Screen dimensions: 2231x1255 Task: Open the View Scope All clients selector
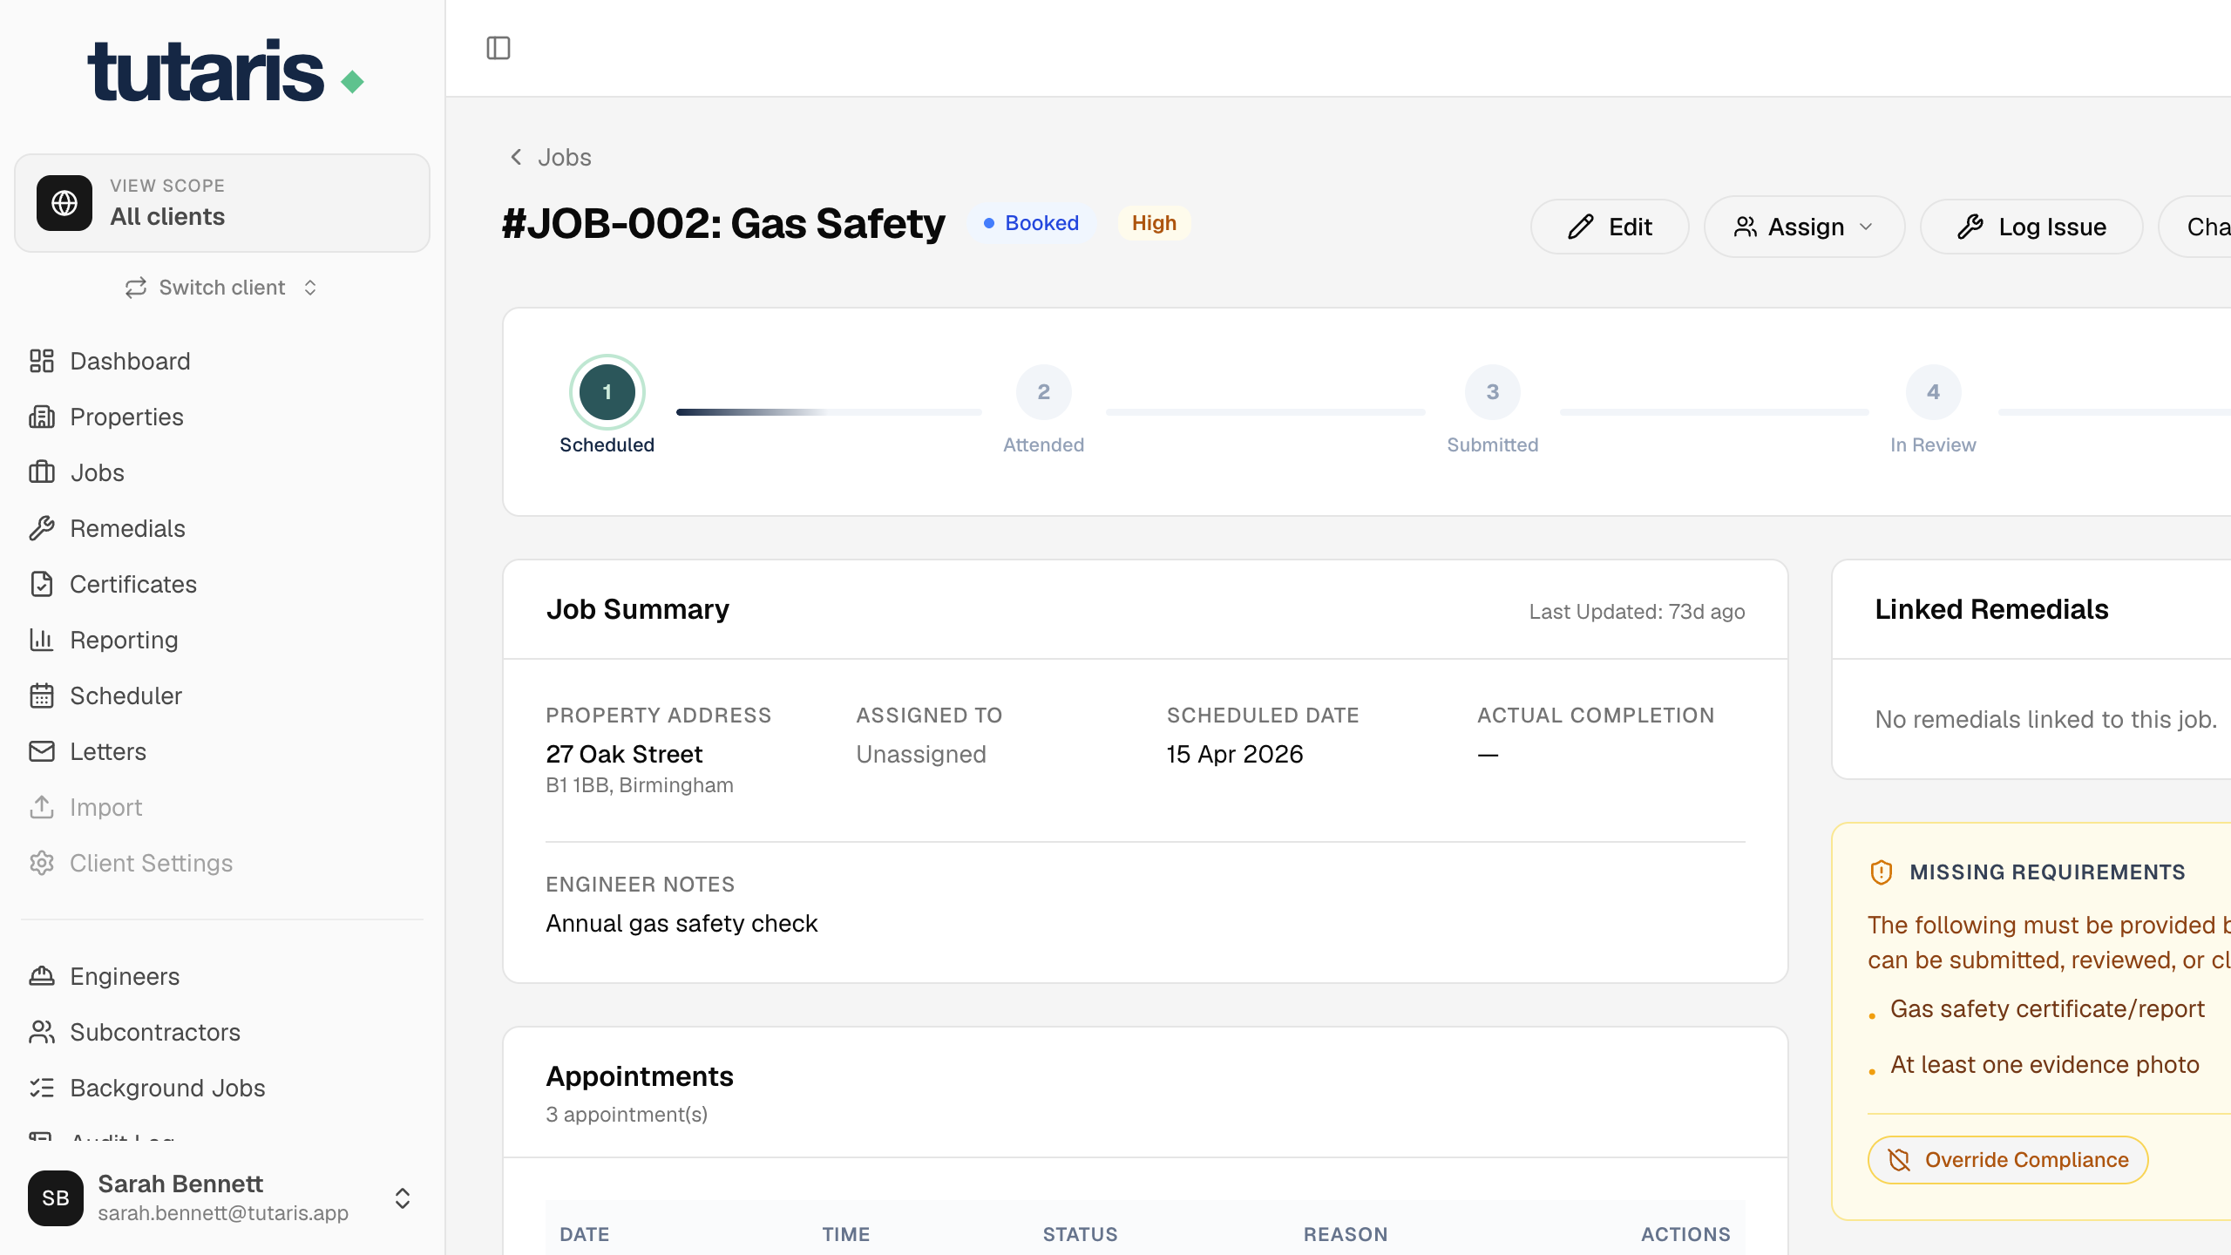(x=222, y=203)
